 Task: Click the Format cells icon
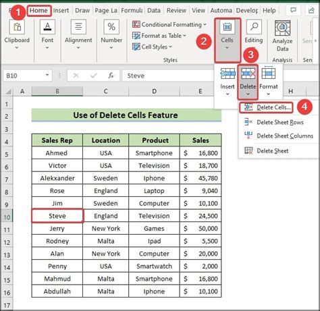coord(269,73)
